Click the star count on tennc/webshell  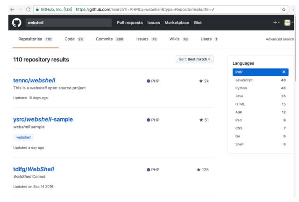[x=204, y=81]
